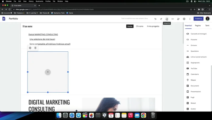Open the Chrome History menu
212x120 pixels.
pos(31,1)
